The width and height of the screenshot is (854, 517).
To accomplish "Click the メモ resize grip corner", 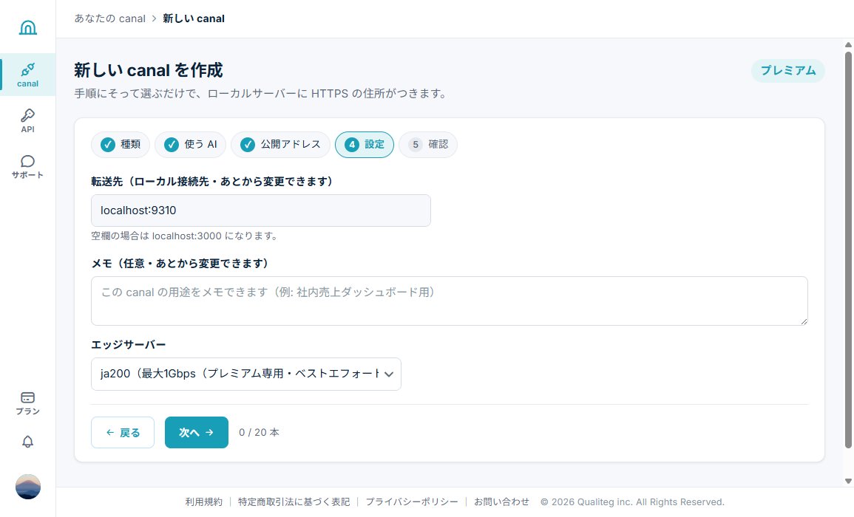I will 803,321.
